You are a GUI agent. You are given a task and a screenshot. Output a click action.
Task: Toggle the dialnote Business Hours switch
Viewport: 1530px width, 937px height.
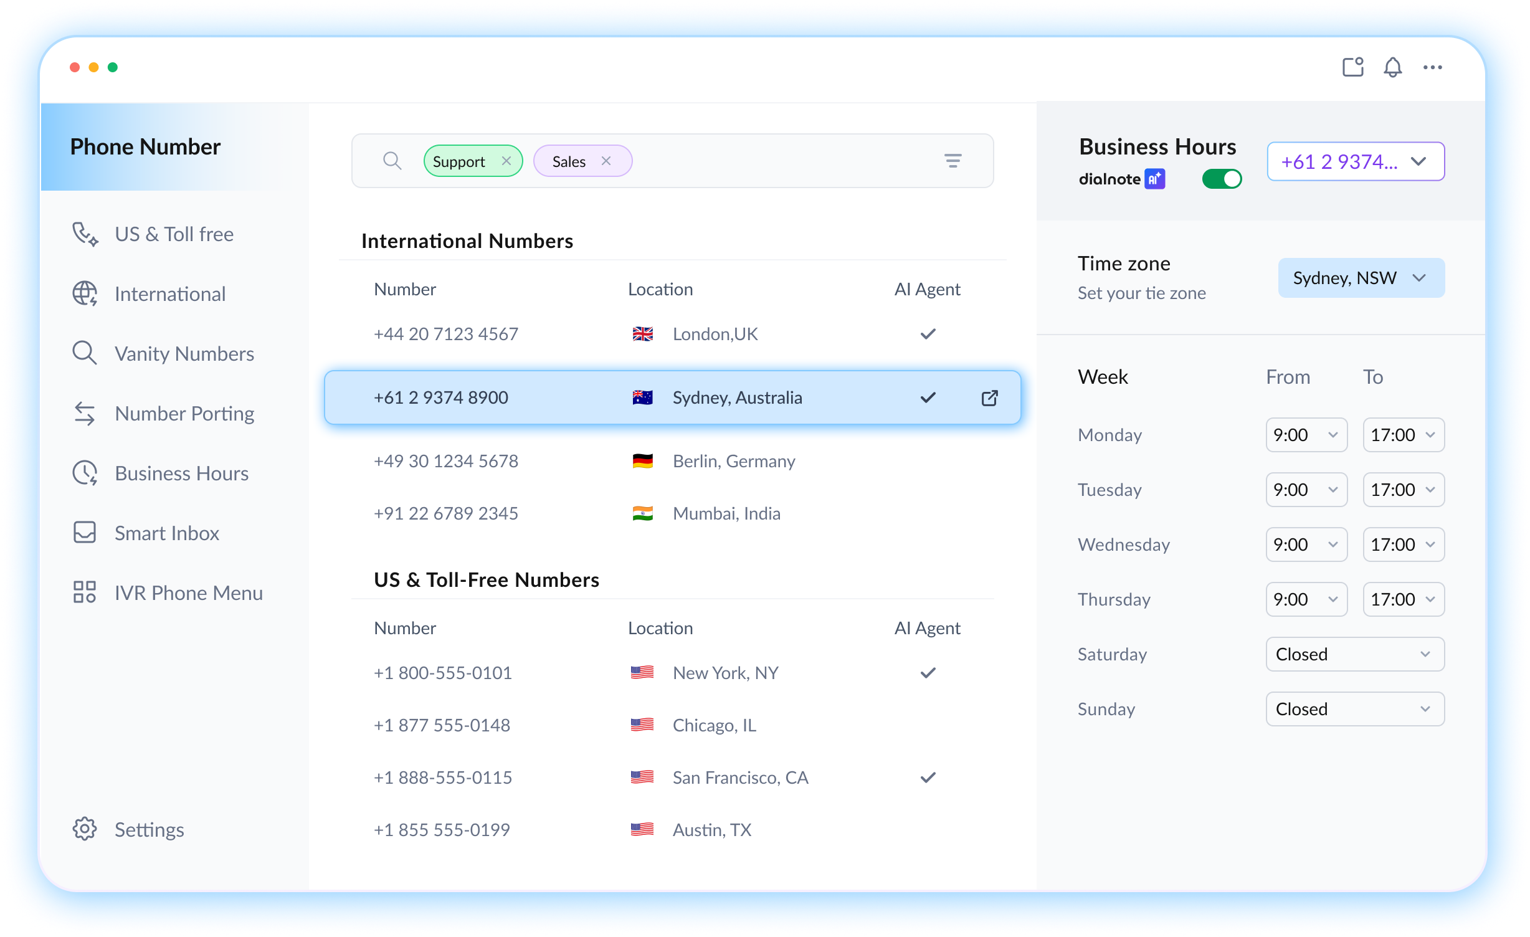[1222, 179]
